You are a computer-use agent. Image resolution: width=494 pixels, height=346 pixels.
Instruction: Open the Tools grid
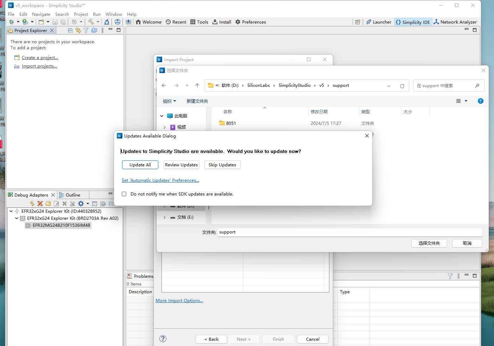pyautogui.click(x=199, y=22)
